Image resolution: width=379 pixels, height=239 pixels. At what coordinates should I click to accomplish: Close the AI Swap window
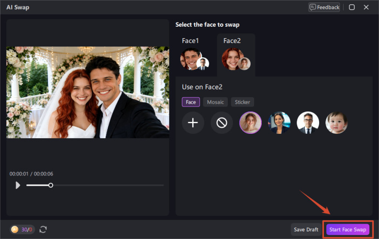(x=366, y=7)
